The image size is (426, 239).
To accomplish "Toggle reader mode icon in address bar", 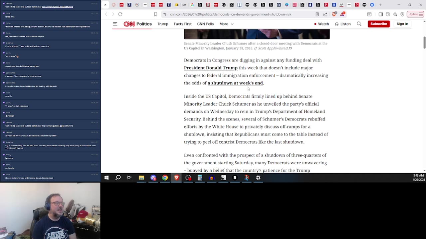I will click(x=317, y=14).
